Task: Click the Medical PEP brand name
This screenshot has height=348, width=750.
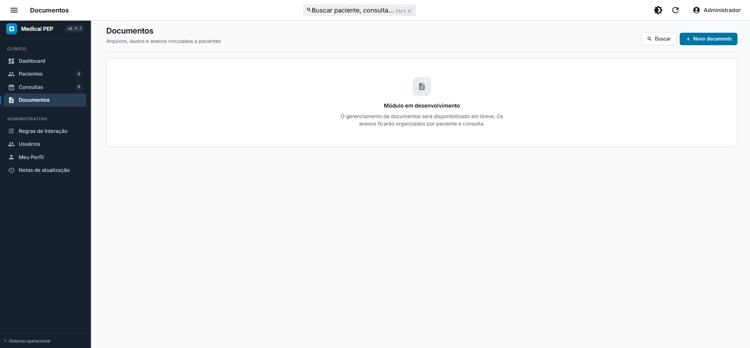Action: pyautogui.click(x=37, y=29)
